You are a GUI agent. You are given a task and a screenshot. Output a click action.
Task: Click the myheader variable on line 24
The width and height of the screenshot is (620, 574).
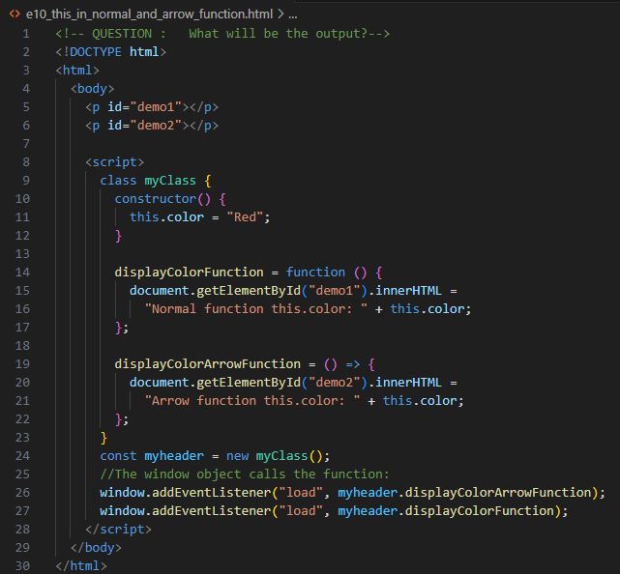click(174, 456)
